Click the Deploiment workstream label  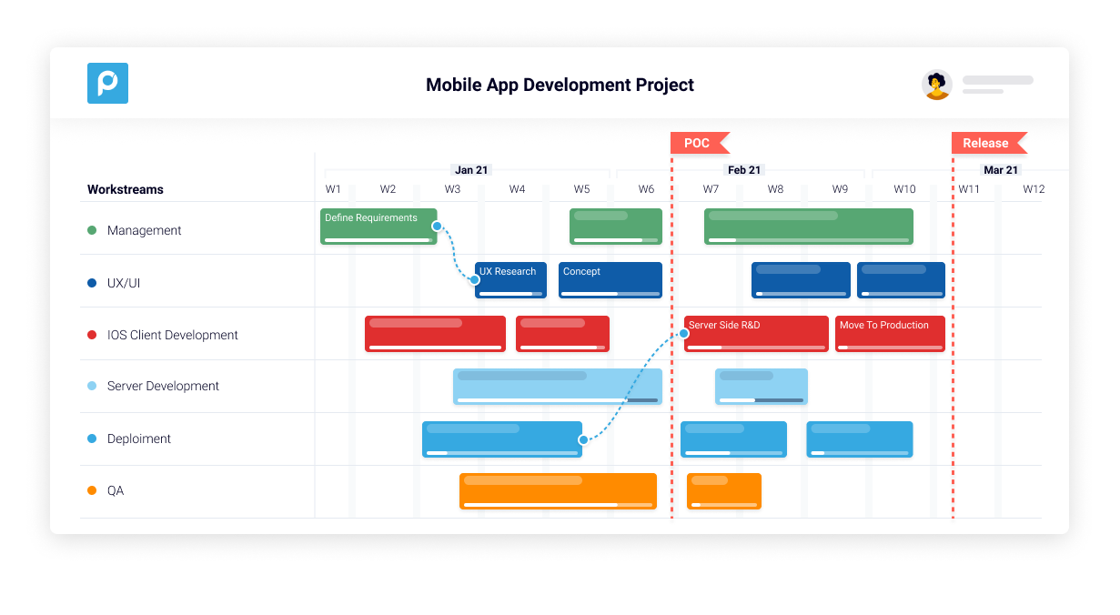tap(139, 439)
